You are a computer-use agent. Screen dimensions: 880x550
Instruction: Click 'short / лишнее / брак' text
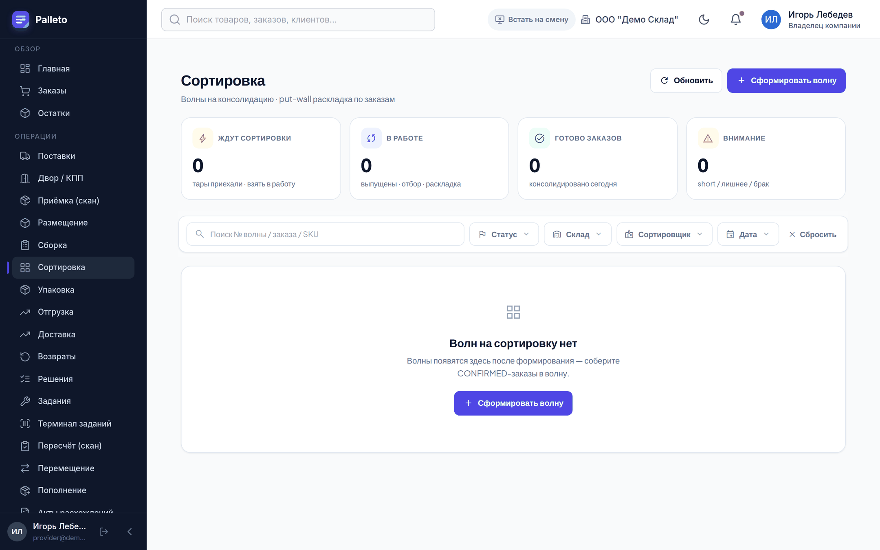click(733, 184)
